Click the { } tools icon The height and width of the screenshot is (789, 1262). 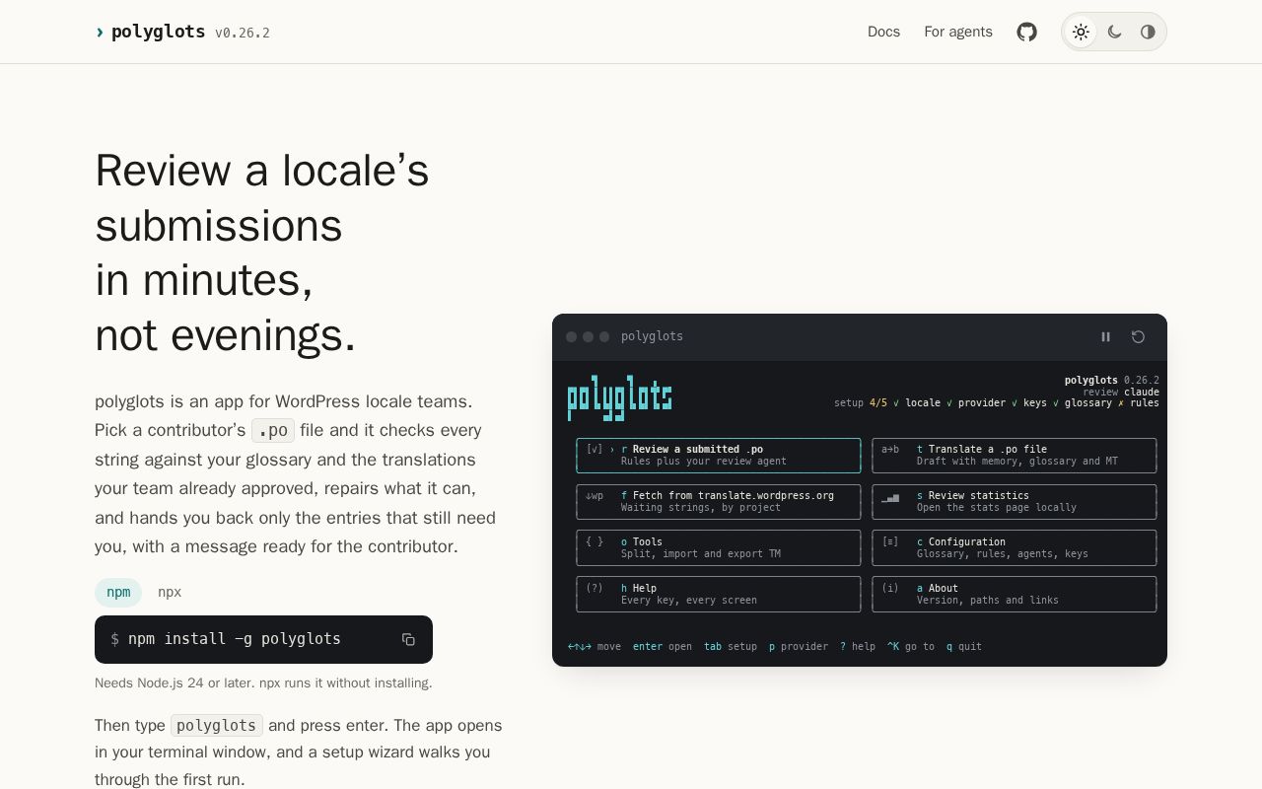(595, 541)
